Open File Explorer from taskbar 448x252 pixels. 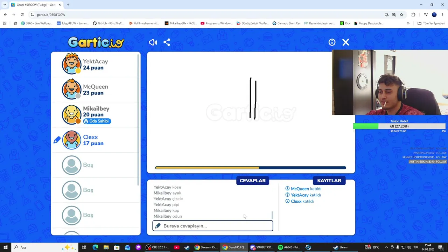pos(106,247)
